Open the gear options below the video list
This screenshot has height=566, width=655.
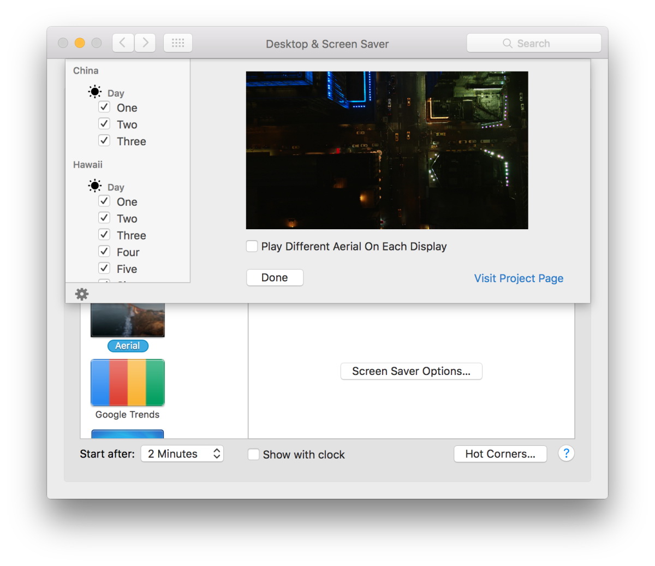82,294
